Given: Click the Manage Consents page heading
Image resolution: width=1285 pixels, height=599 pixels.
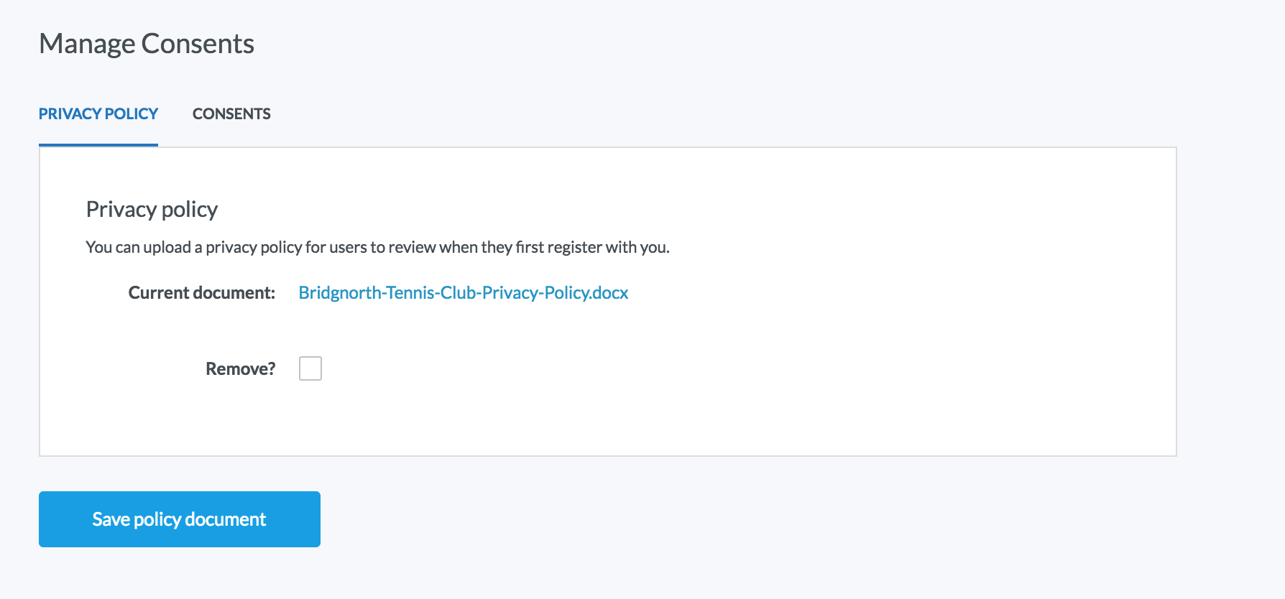Looking at the screenshot, I should click(x=147, y=44).
